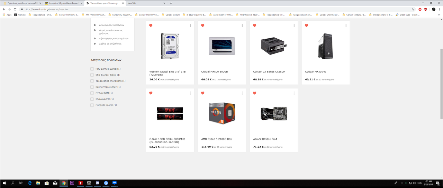The width and height of the screenshot is (443, 188).
Task: Bookmark page with star icon
Action: tap(413, 9)
